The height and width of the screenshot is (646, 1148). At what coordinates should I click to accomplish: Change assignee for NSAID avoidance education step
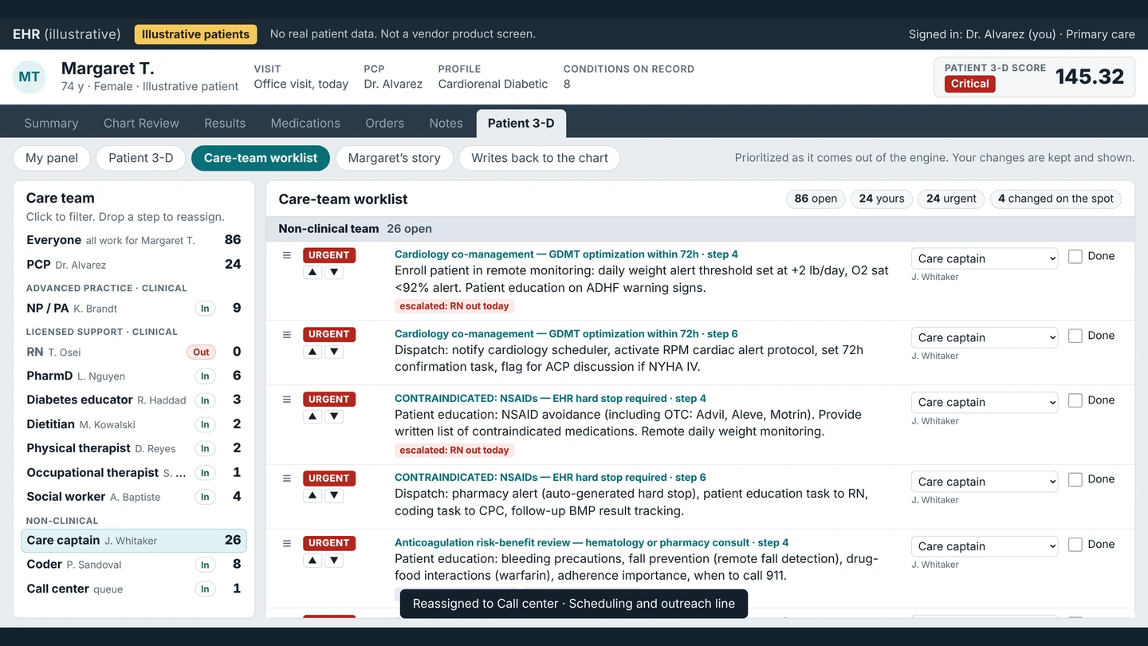[x=985, y=402]
